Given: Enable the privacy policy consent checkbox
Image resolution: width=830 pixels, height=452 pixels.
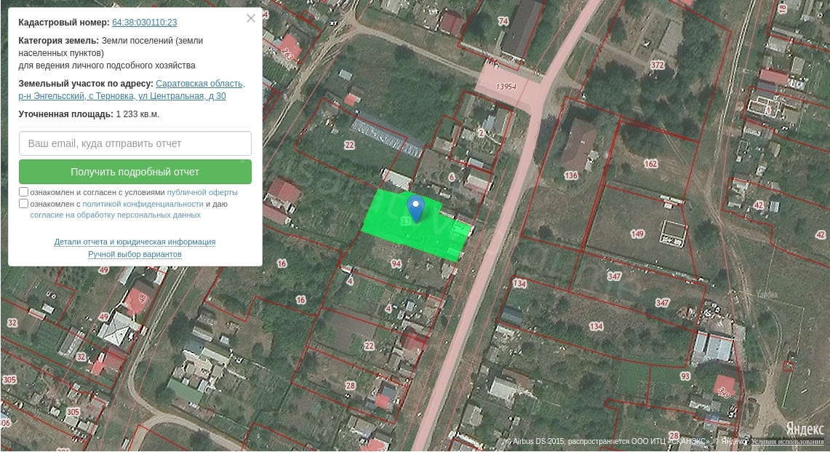Looking at the screenshot, I should click(24, 204).
